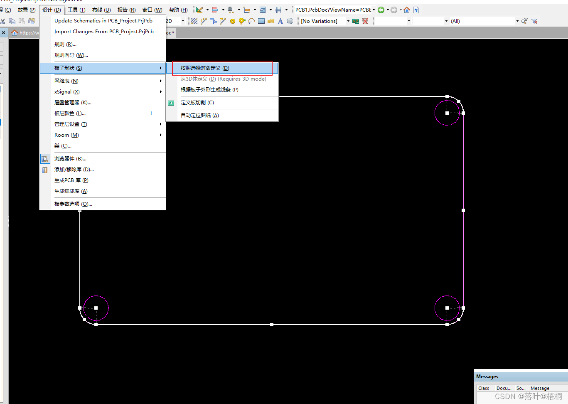
Task: Select Import Changes From PCB_Project.PrjPcb
Action: [x=103, y=32]
